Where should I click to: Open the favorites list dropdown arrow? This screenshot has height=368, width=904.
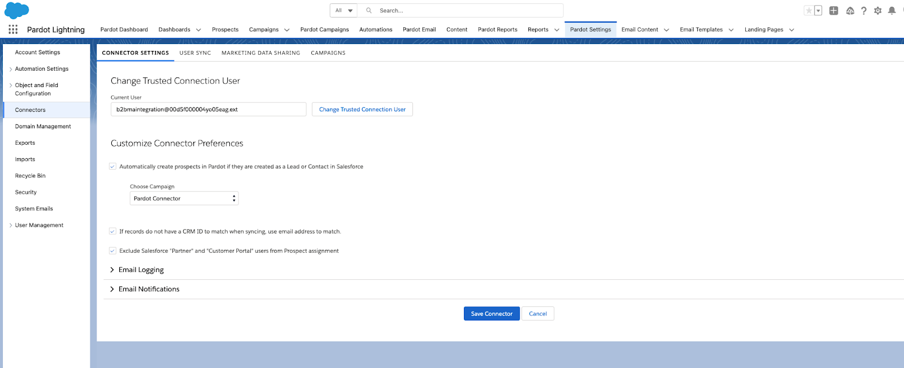818,11
